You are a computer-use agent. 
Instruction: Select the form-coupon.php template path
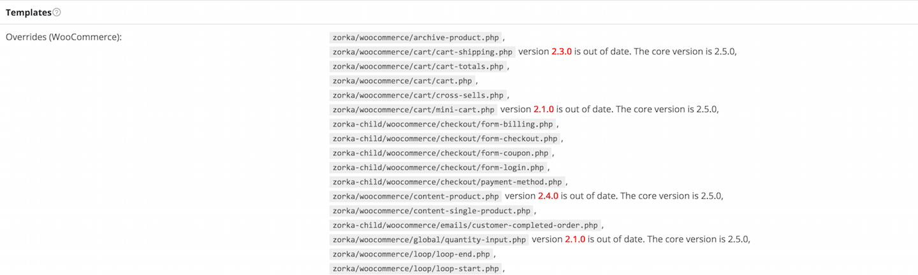pyautogui.click(x=441, y=153)
